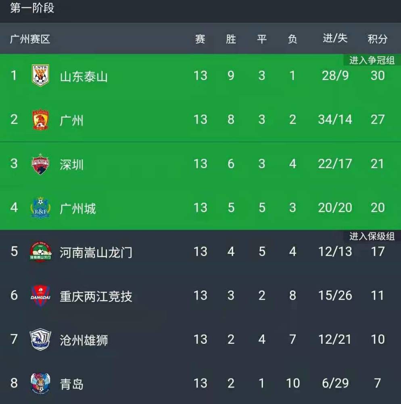The width and height of the screenshot is (401, 404).
Task: Open the 第一阶段 stage header
Action: point(32,8)
